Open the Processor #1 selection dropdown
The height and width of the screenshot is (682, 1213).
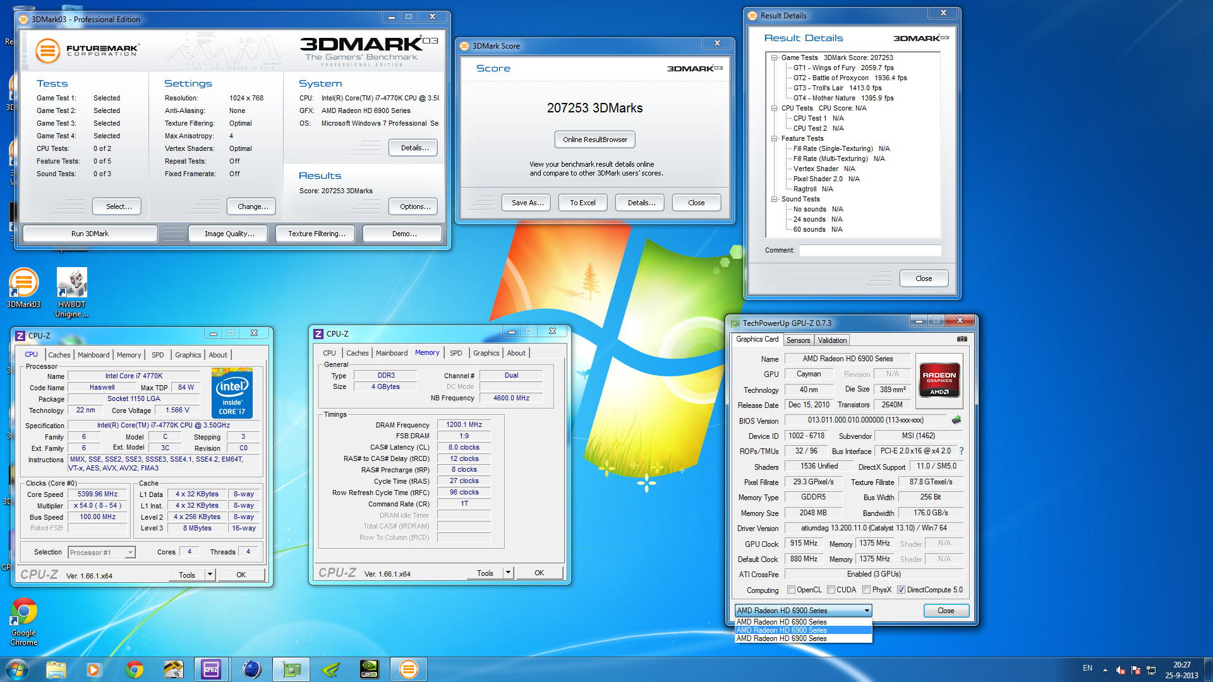pos(130,553)
